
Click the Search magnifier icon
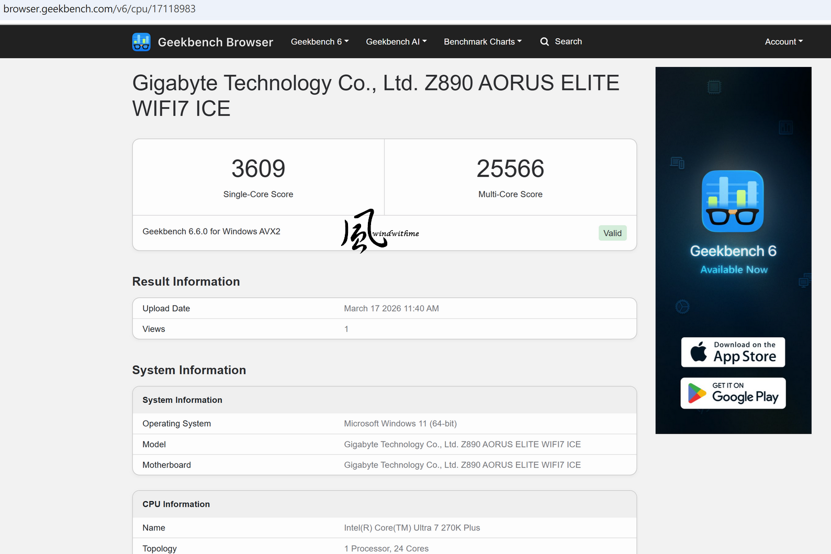545,42
